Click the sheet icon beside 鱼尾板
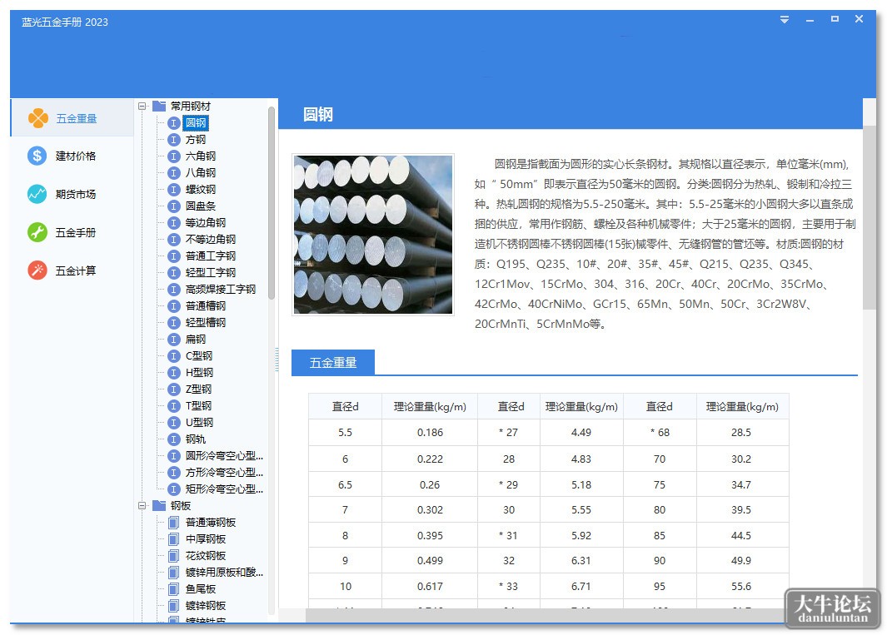This screenshot has width=887, height=635. 174,589
